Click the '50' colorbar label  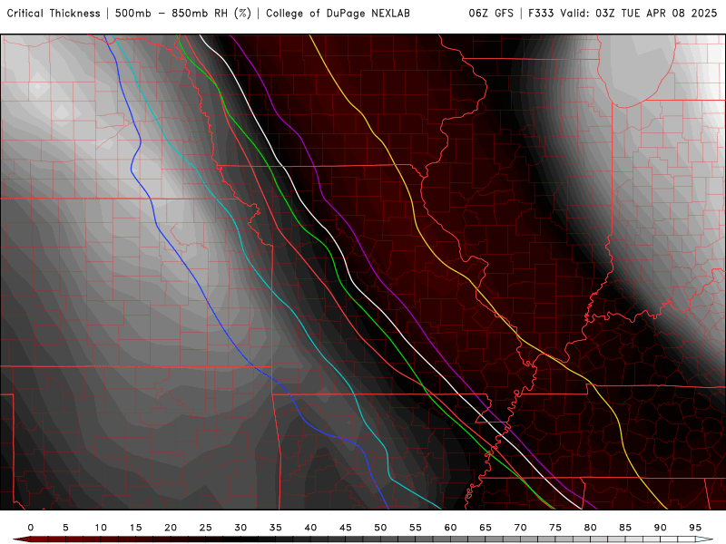(380, 528)
